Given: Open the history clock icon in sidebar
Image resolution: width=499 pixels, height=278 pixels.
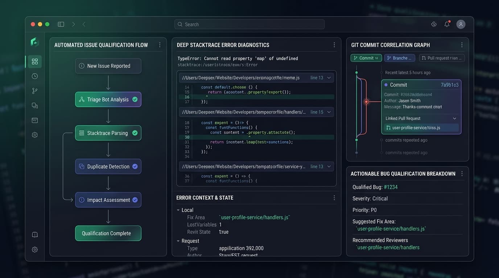Looking at the screenshot, I should coord(35,76).
